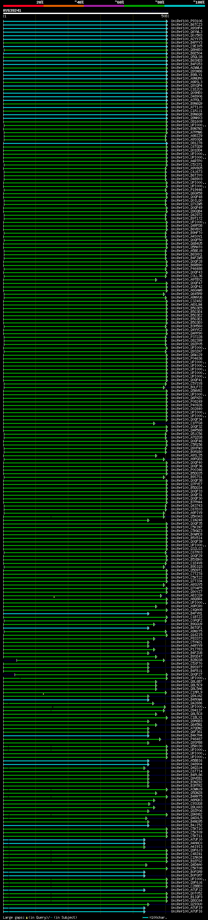Select label UniRef100_C1MPL9

coord(187,692)
